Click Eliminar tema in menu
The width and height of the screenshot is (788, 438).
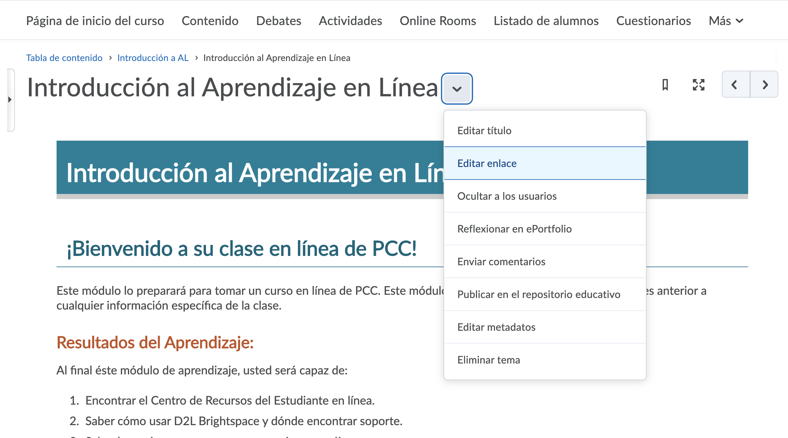(x=488, y=360)
